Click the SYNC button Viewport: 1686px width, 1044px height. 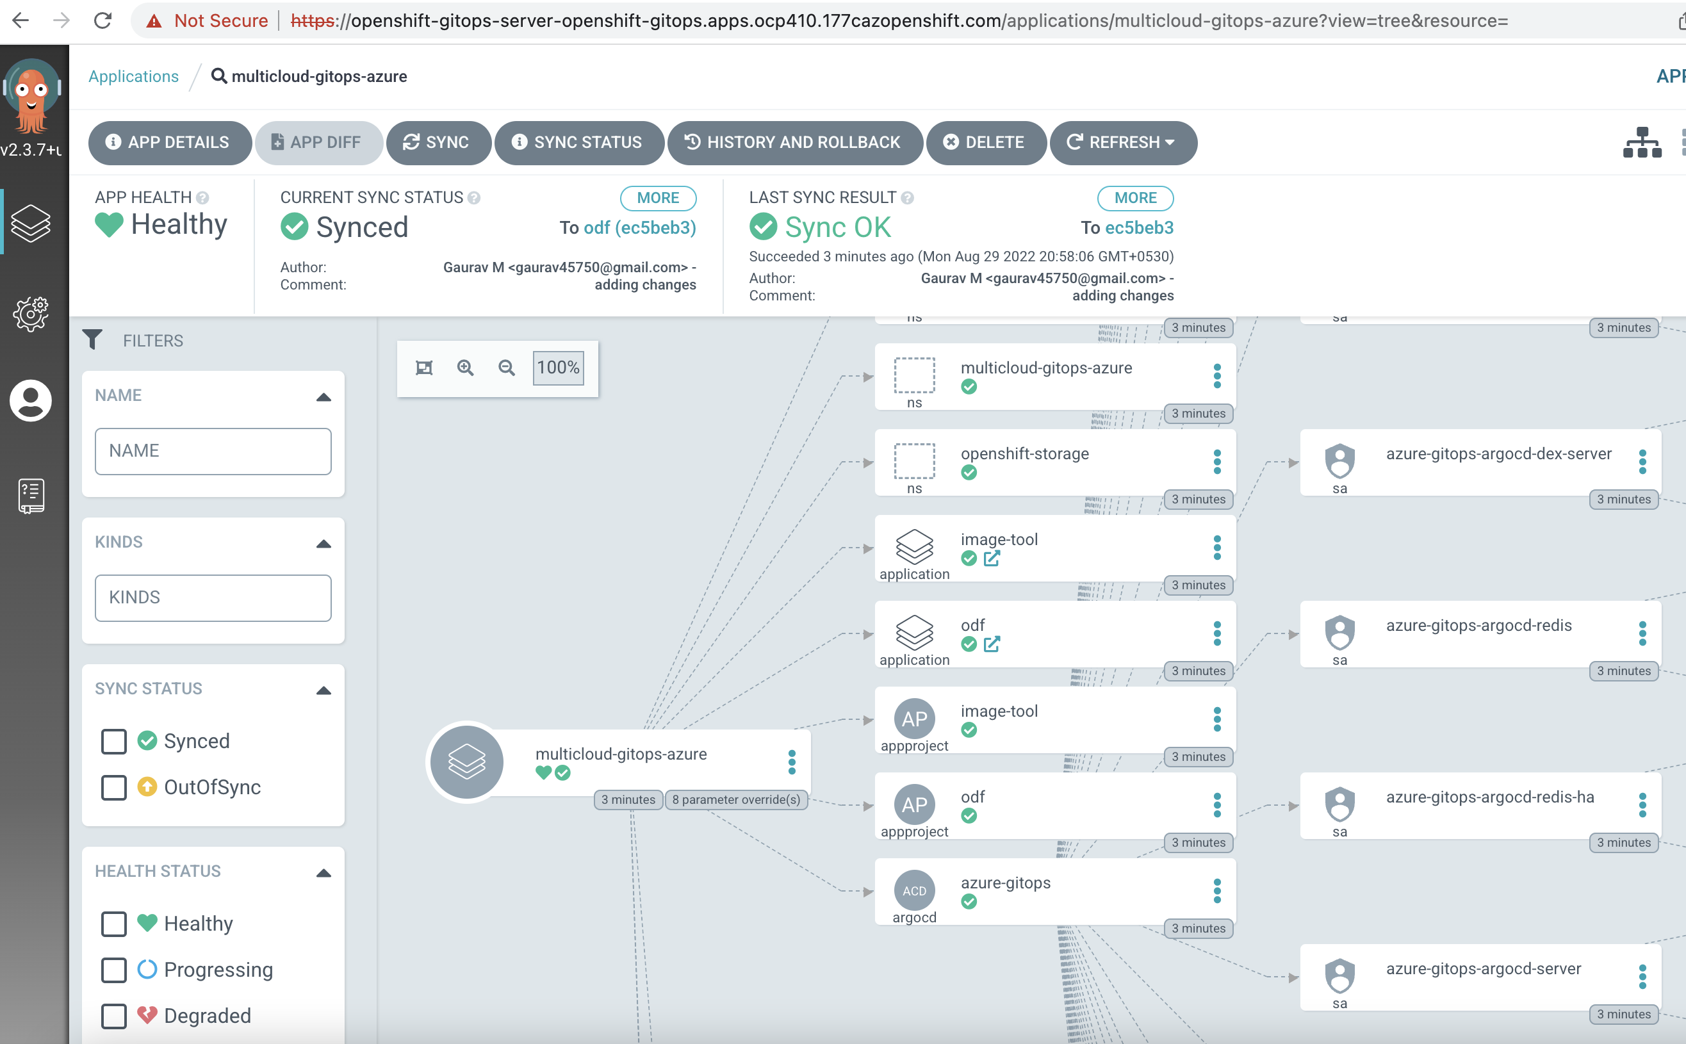pos(438,142)
